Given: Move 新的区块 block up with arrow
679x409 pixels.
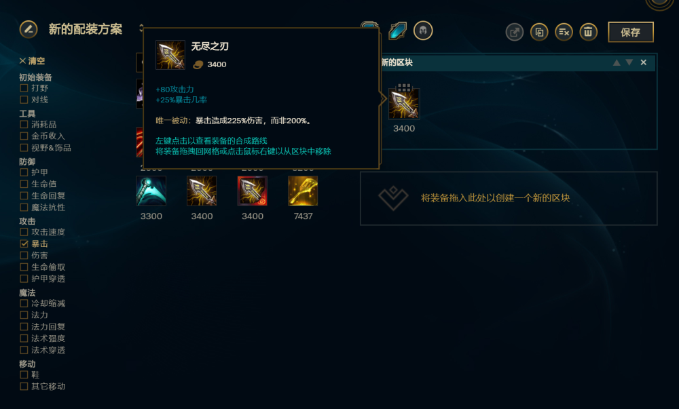Looking at the screenshot, I should pos(617,62).
